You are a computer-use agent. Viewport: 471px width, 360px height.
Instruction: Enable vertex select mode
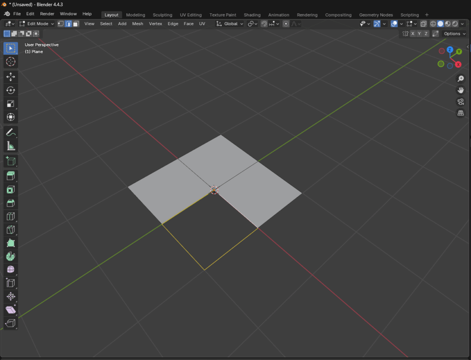point(61,24)
